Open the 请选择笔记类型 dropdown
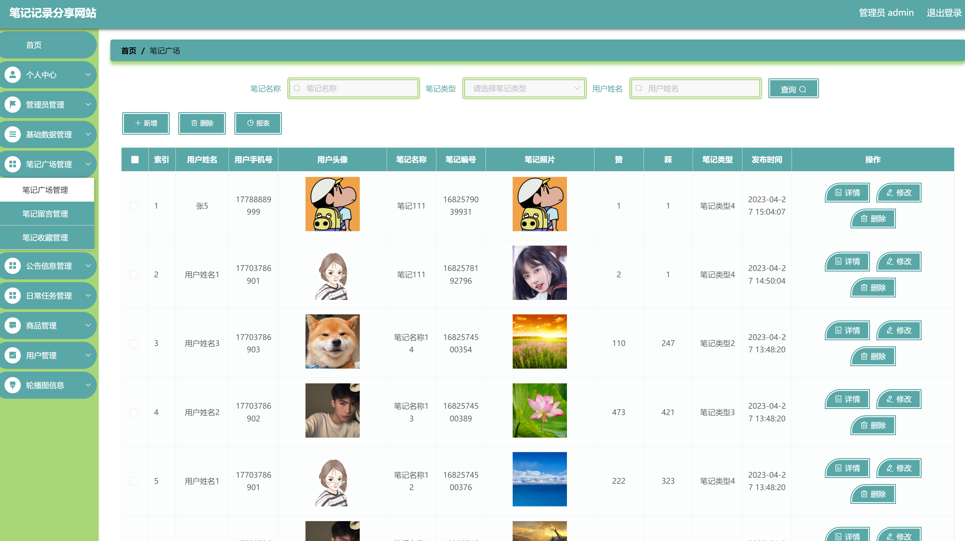 click(524, 88)
